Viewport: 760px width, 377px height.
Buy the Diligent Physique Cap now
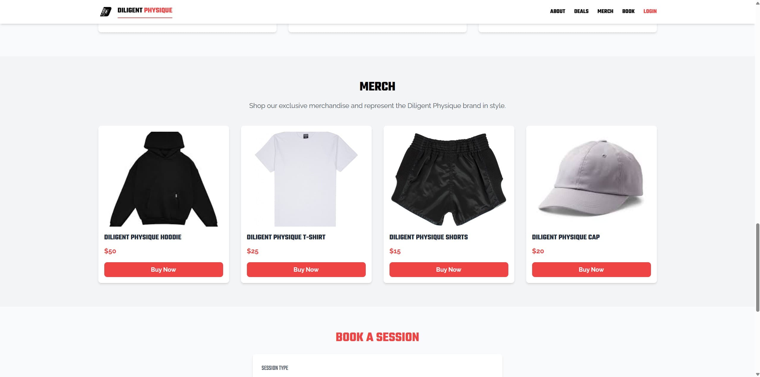[591, 270]
